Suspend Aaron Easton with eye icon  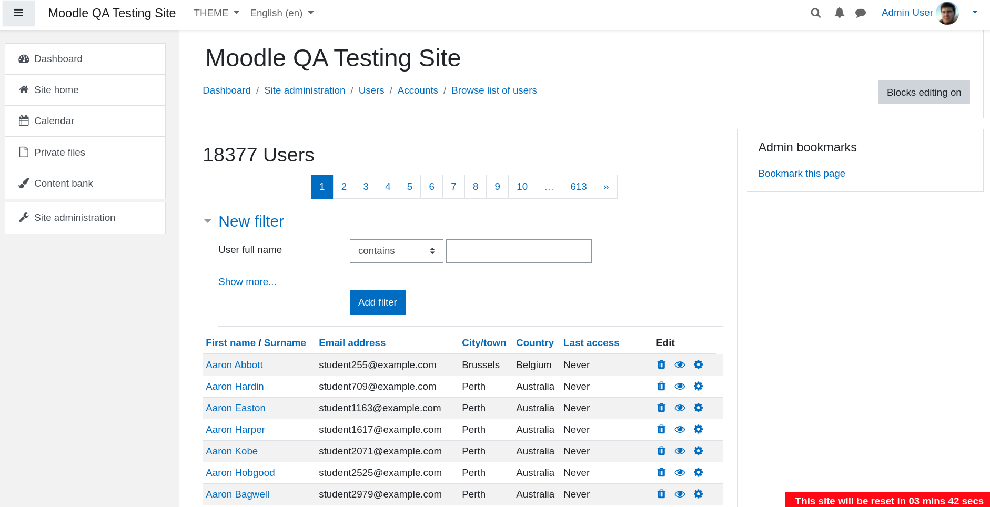(x=680, y=408)
